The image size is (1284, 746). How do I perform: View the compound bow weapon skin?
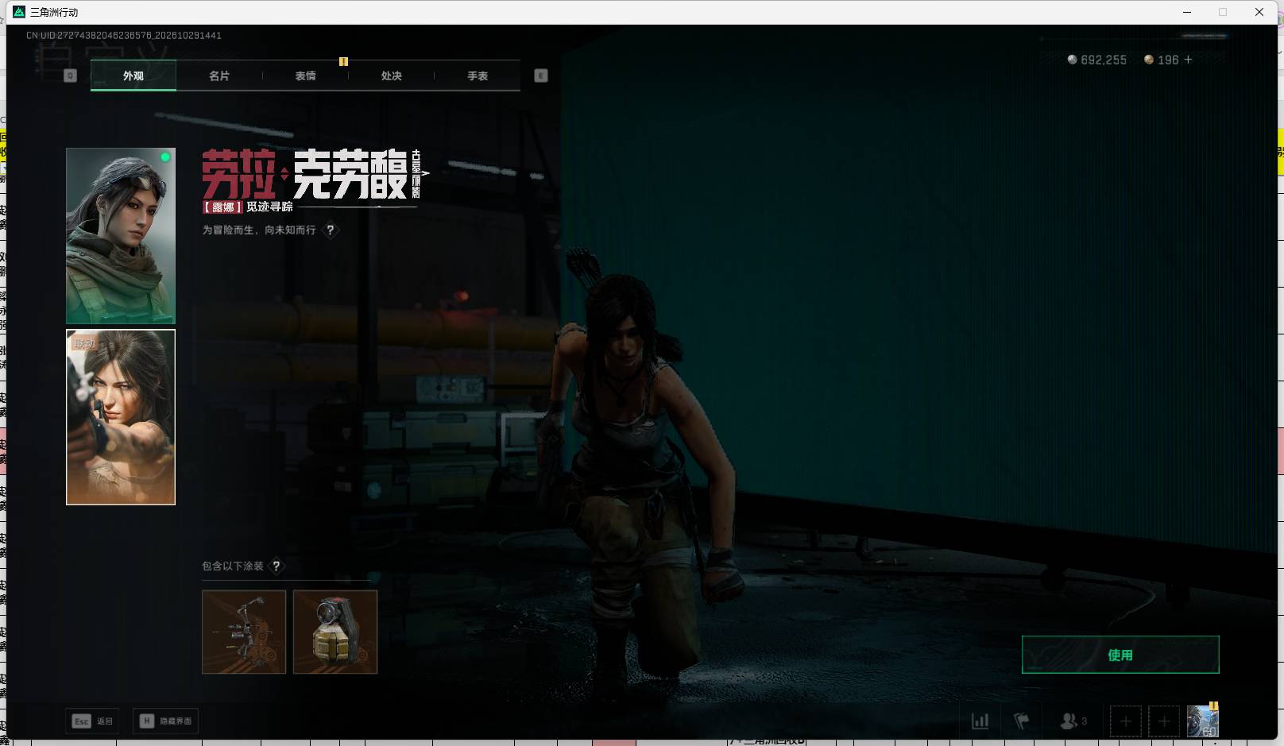point(244,632)
